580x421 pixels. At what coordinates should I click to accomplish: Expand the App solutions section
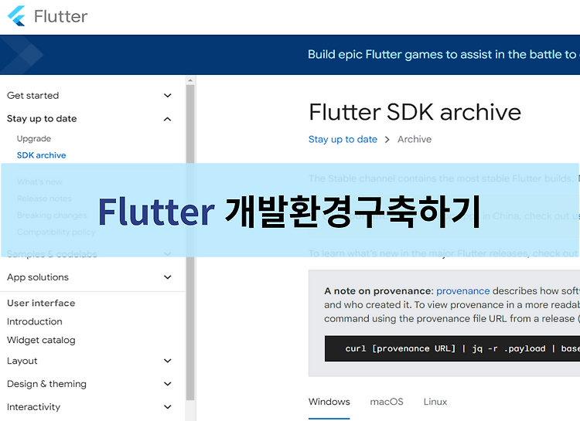(x=89, y=277)
